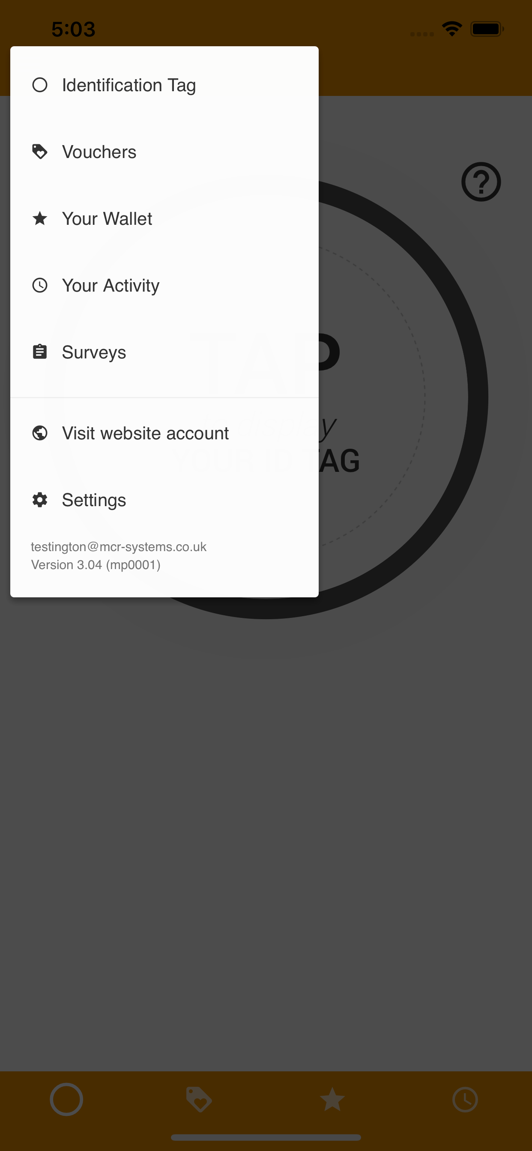
Task: Select Vouchers from the side menu
Action: (164, 152)
